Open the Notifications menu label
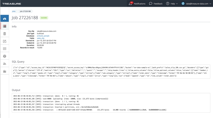Image resolution: width=213 pixels, height=118 pixels. point(140,4)
